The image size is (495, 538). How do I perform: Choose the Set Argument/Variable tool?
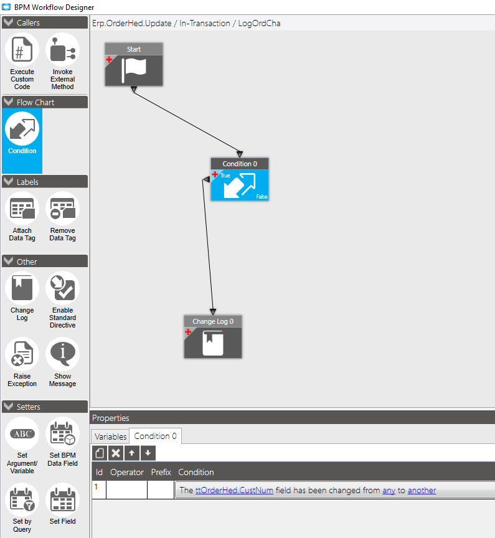click(x=22, y=446)
